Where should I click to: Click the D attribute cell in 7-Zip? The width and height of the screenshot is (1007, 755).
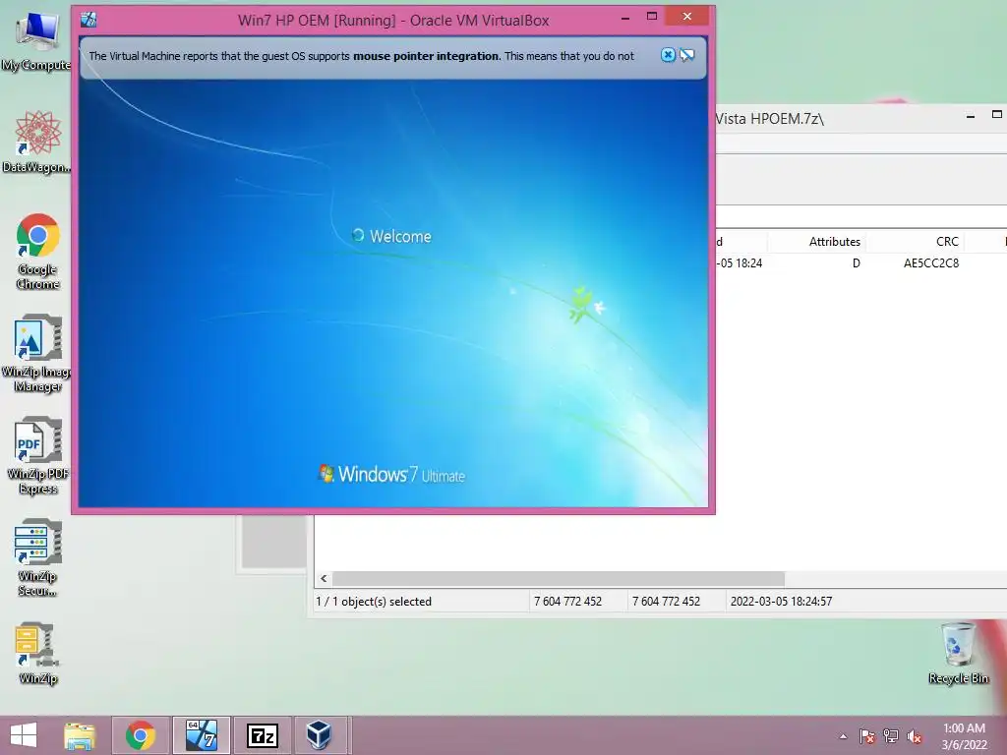click(857, 263)
